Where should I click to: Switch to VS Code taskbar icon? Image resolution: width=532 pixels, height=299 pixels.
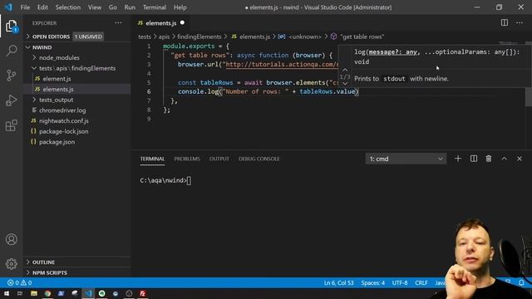point(88,293)
